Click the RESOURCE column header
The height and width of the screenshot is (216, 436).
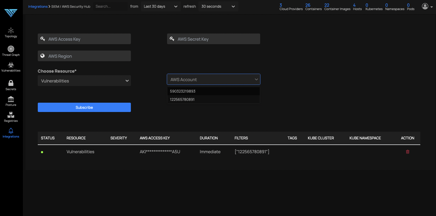76,138
